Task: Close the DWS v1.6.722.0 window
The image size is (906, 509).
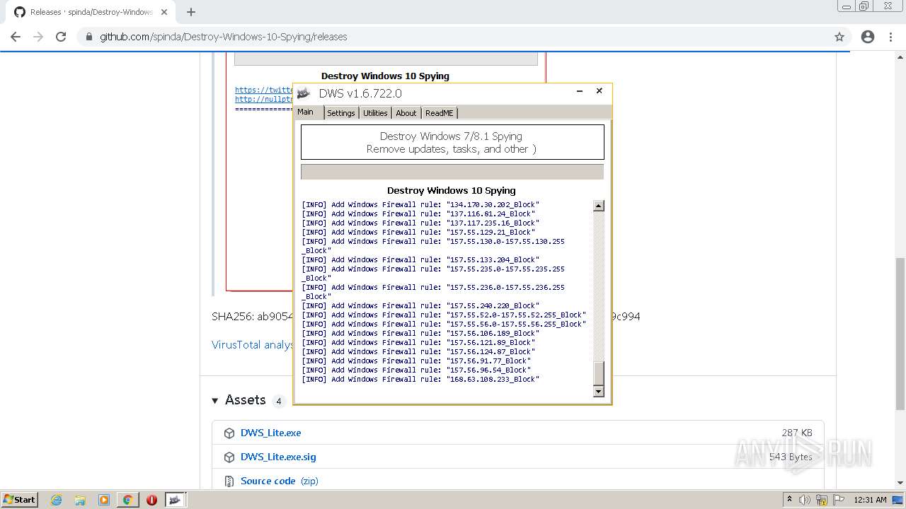Action: 599,91
